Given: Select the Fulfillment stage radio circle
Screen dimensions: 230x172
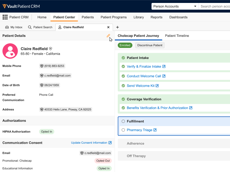Looking at the screenshot, I should point(123,121).
